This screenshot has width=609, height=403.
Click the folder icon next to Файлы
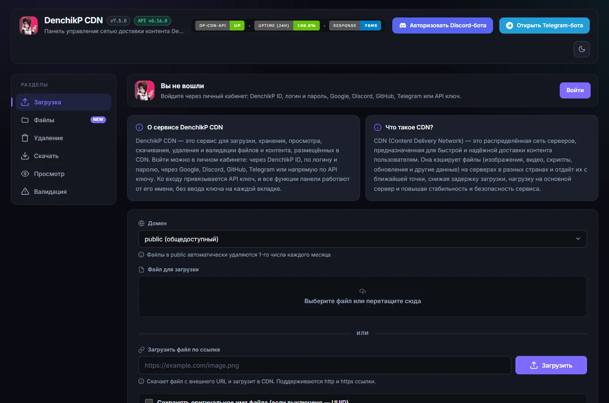[25, 120]
